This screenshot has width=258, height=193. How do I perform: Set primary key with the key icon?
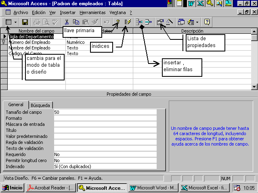118,22
